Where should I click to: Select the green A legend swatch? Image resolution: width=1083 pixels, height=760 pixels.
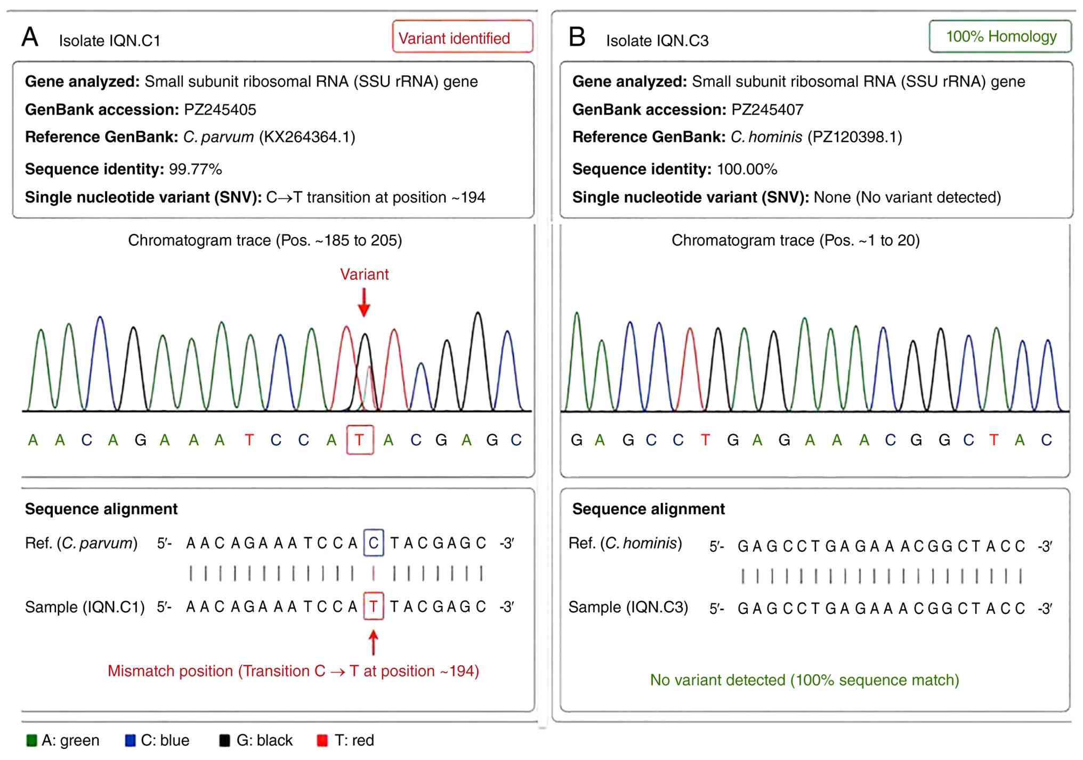click(31, 740)
